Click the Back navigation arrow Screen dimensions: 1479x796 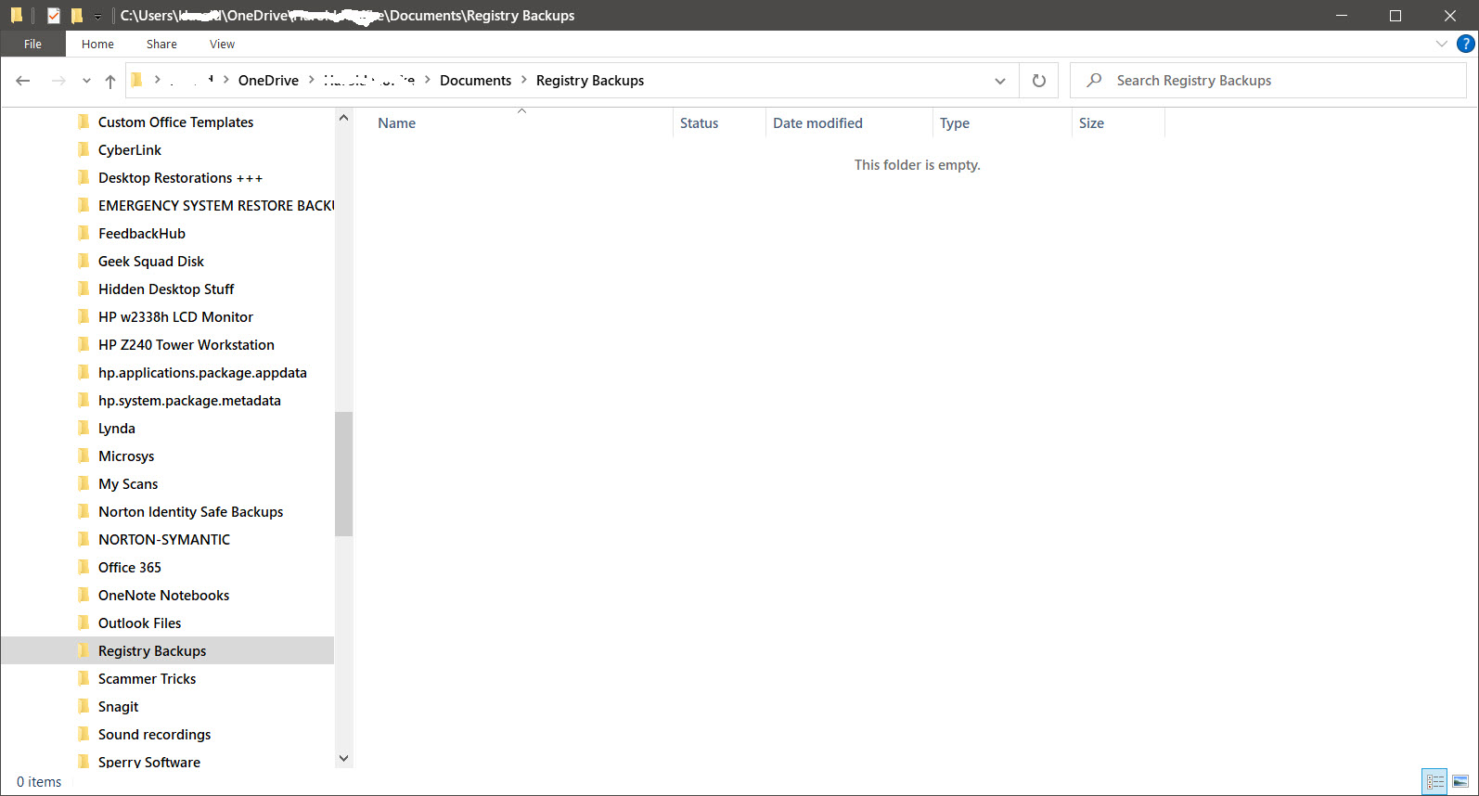tap(23, 81)
